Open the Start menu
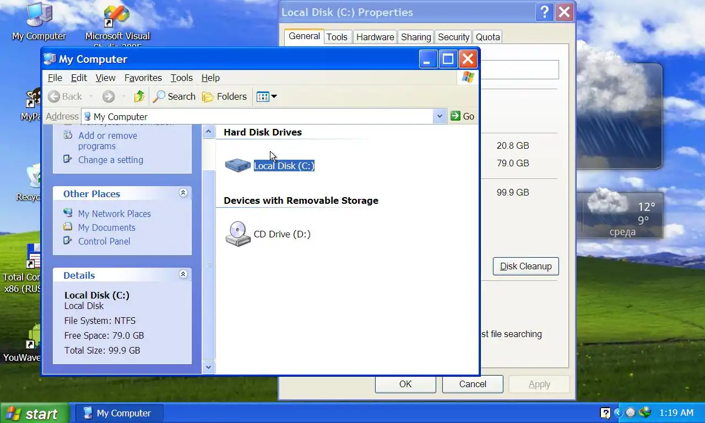This screenshot has height=423, width=705. pos(35,413)
